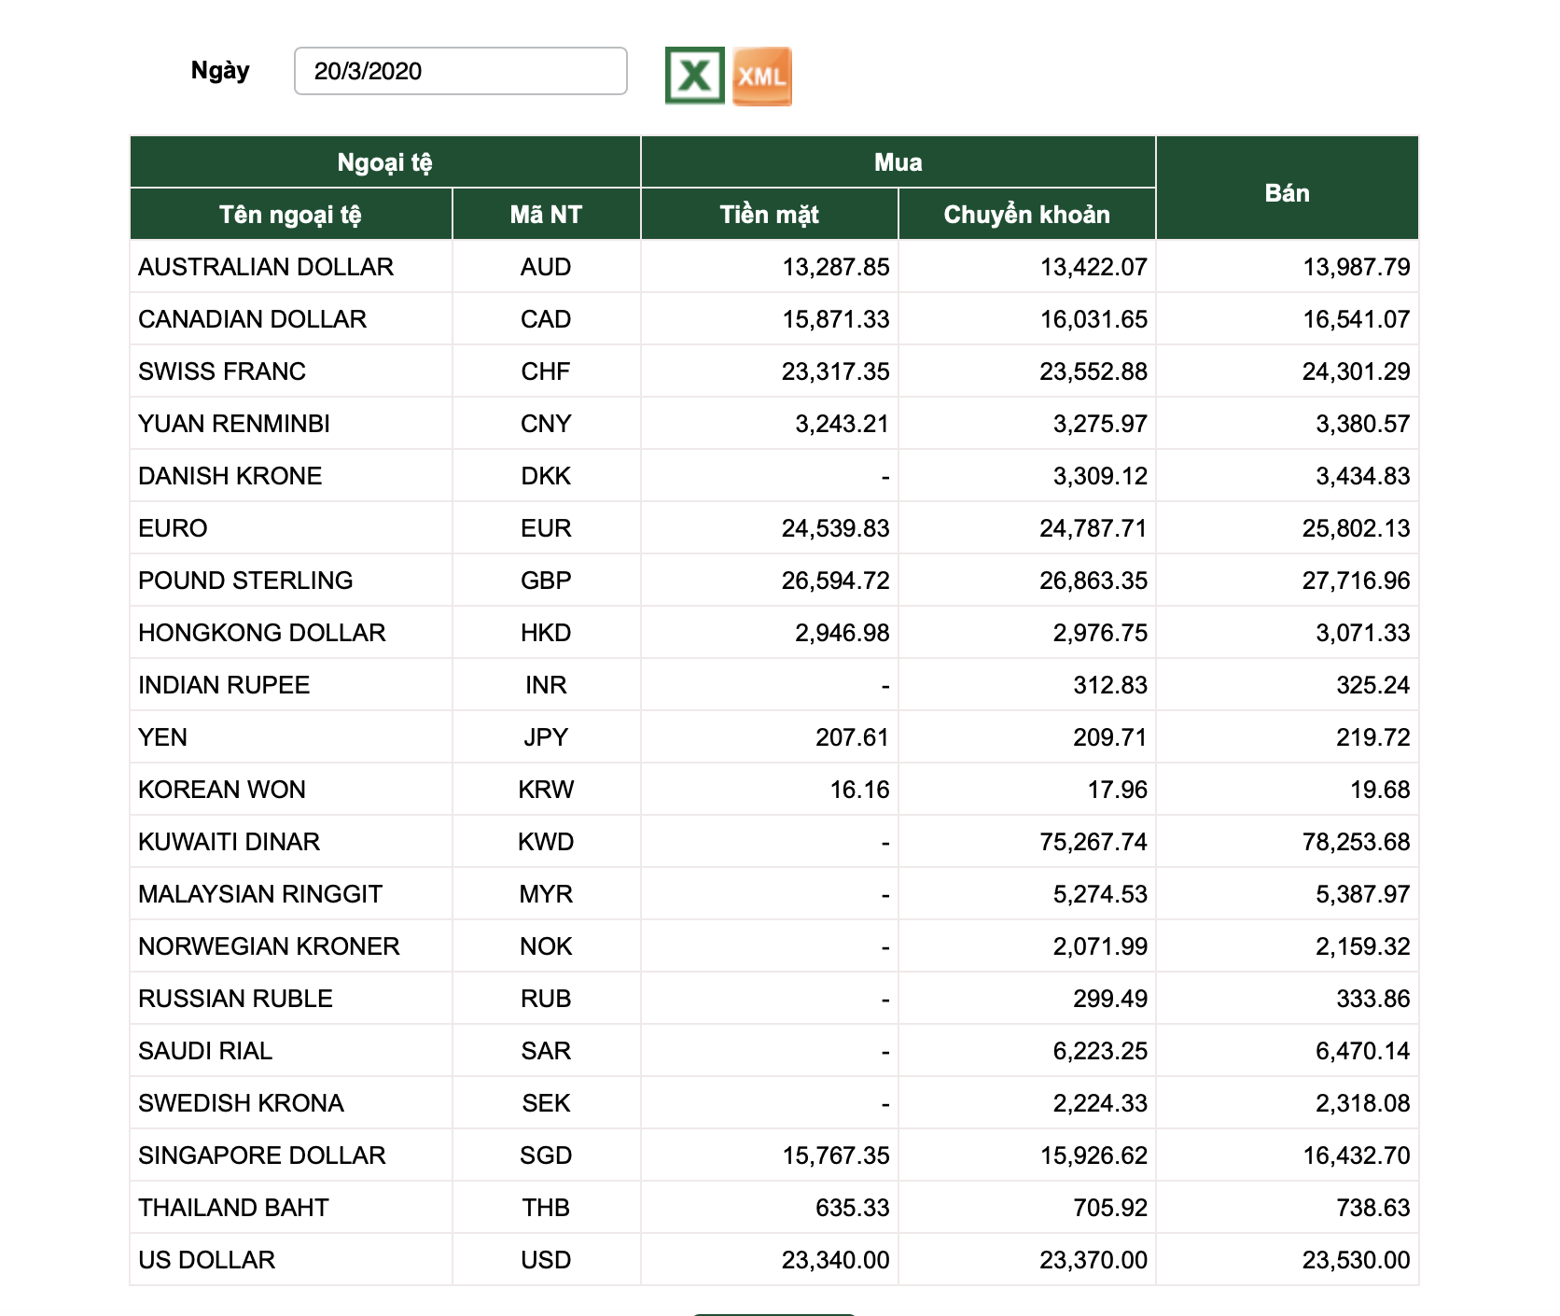The width and height of the screenshot is (1560, 1316).
Task: Click the Chuyển khoản column header
Action: pos(1026,215)
